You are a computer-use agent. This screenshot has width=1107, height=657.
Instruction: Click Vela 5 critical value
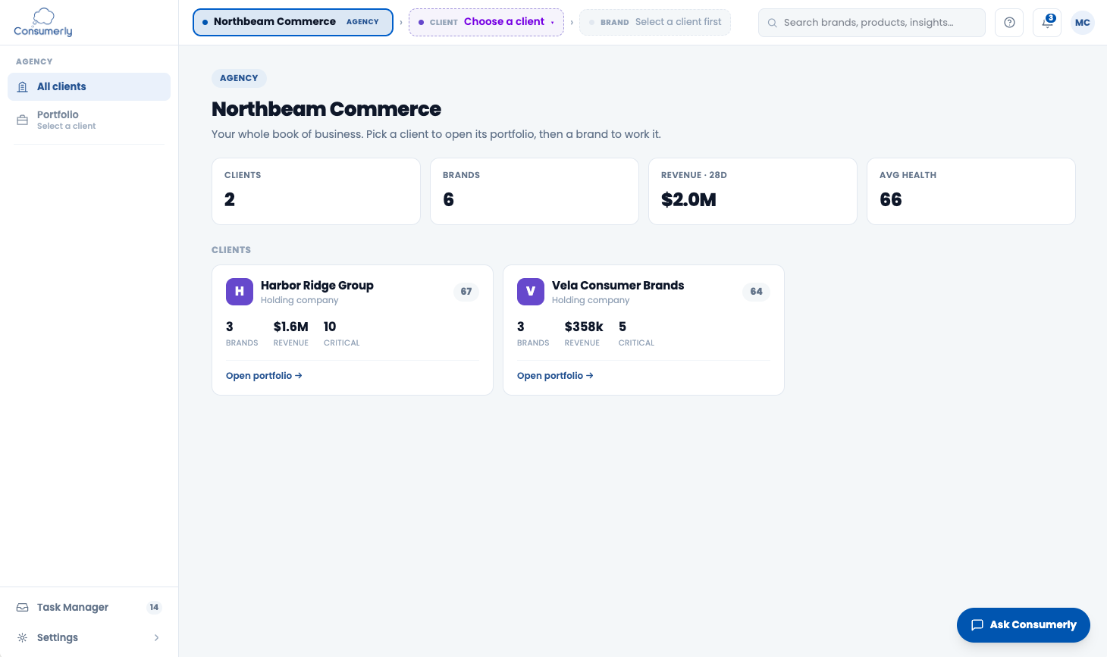click(x=622, y=327)
